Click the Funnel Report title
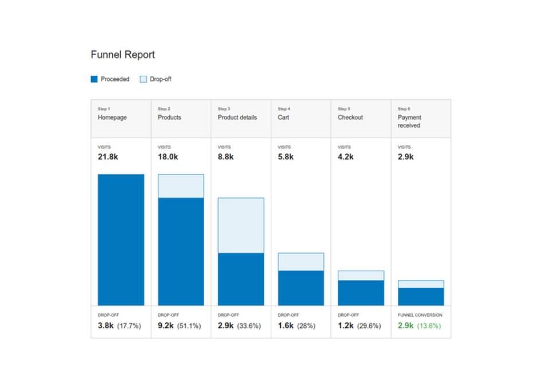 pyautogui.click(x=123, y=54)
